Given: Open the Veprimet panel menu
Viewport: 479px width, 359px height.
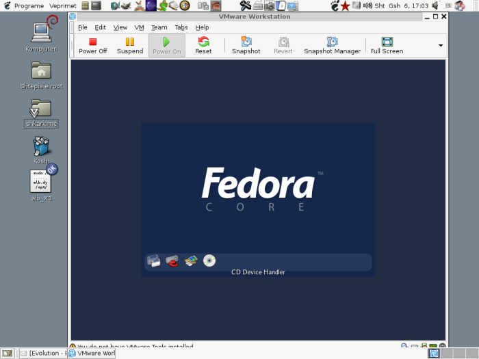Looking at the screenshot, I should point(63,5).
